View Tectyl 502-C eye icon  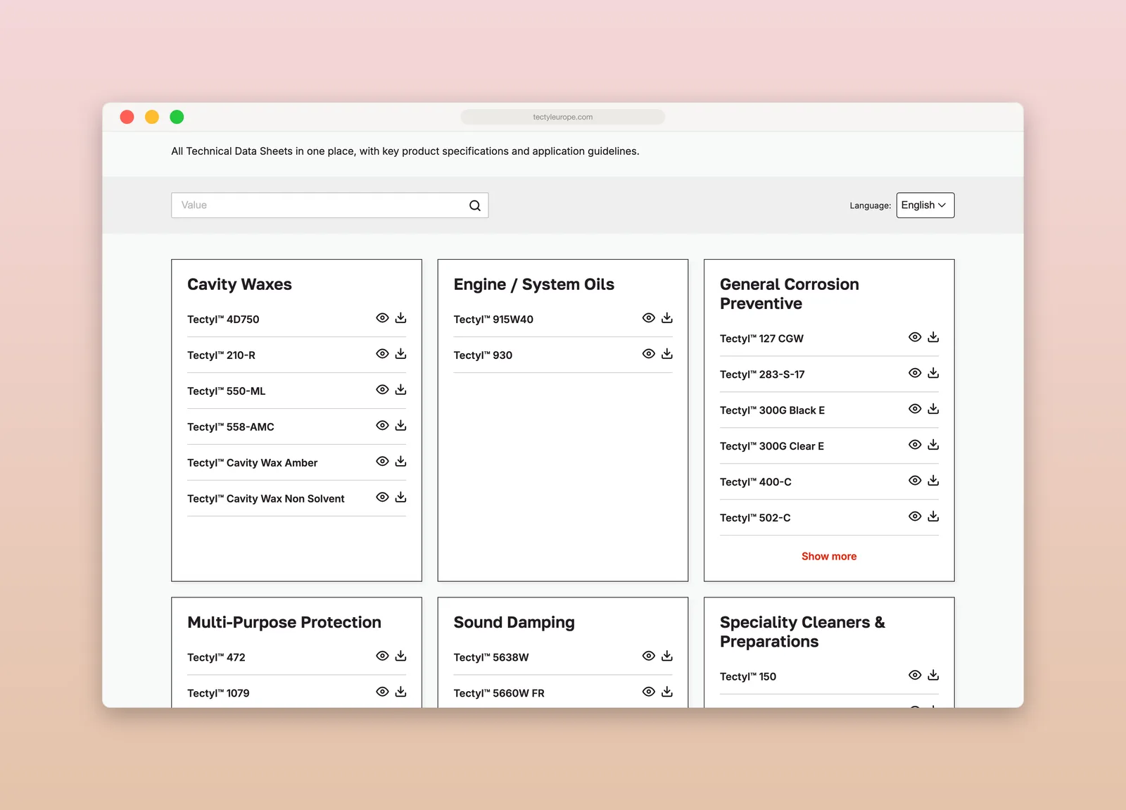click(915, 517)
